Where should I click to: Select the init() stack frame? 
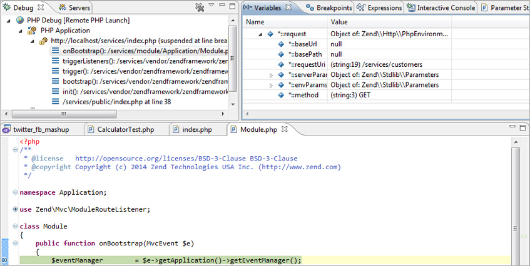(145, 91)
